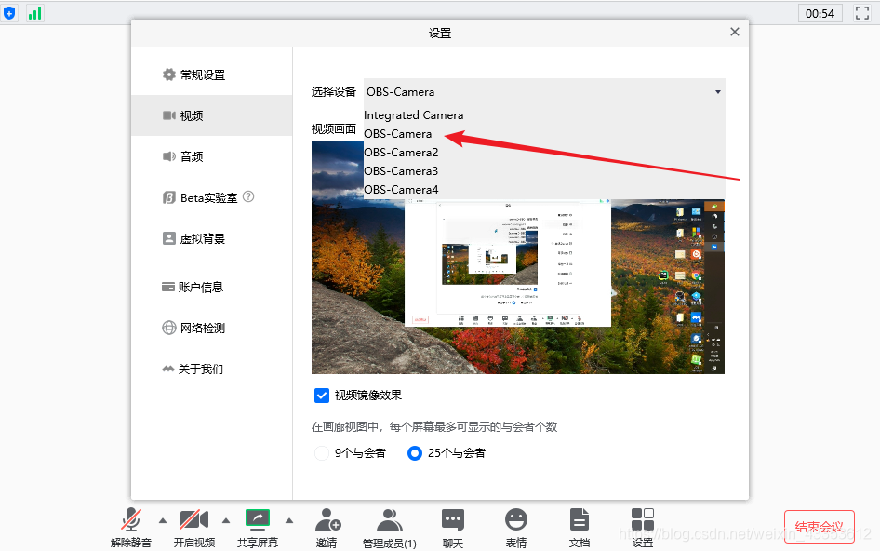Screen dimensions: 880x551
Task: Click the 视频画面 label
Action: coord(334,128)
